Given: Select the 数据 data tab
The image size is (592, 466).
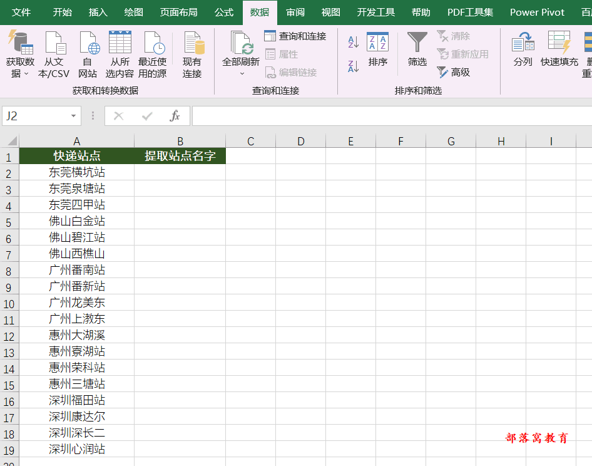Looking at the screenshot, I should coord(260,13).
